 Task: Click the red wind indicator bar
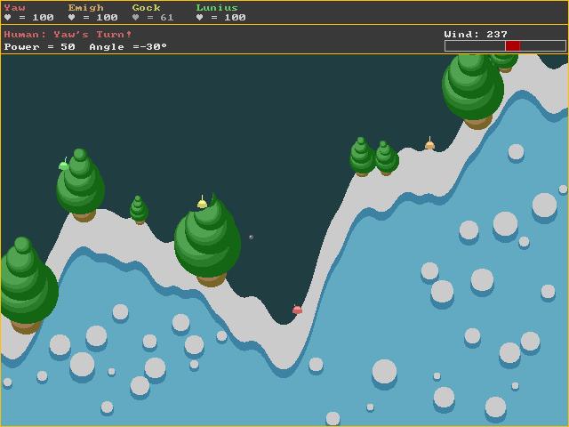[513, 46]
